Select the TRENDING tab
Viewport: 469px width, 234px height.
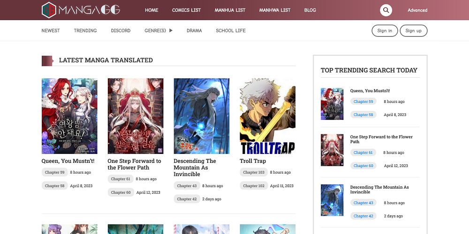(85, 30)
